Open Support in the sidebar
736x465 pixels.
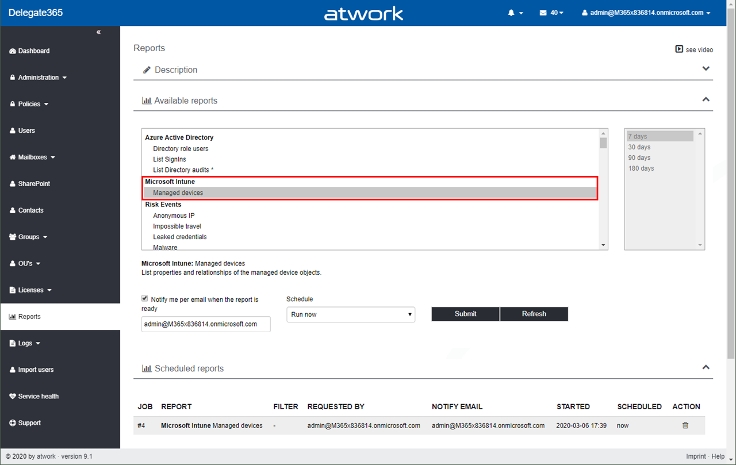click(25, 423)
